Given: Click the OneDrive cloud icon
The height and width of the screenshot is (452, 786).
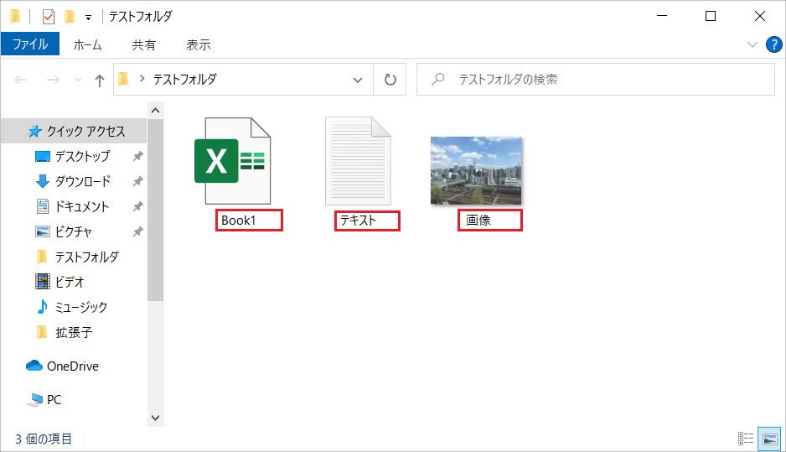Looking at the screenshot, I should tap(34, 366).
